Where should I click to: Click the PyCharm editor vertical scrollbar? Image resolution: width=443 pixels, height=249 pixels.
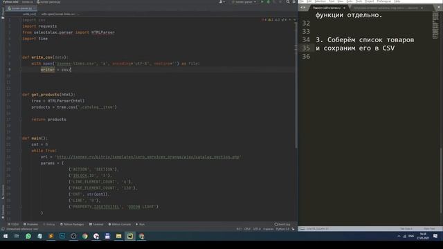click(x=296, y=84)
